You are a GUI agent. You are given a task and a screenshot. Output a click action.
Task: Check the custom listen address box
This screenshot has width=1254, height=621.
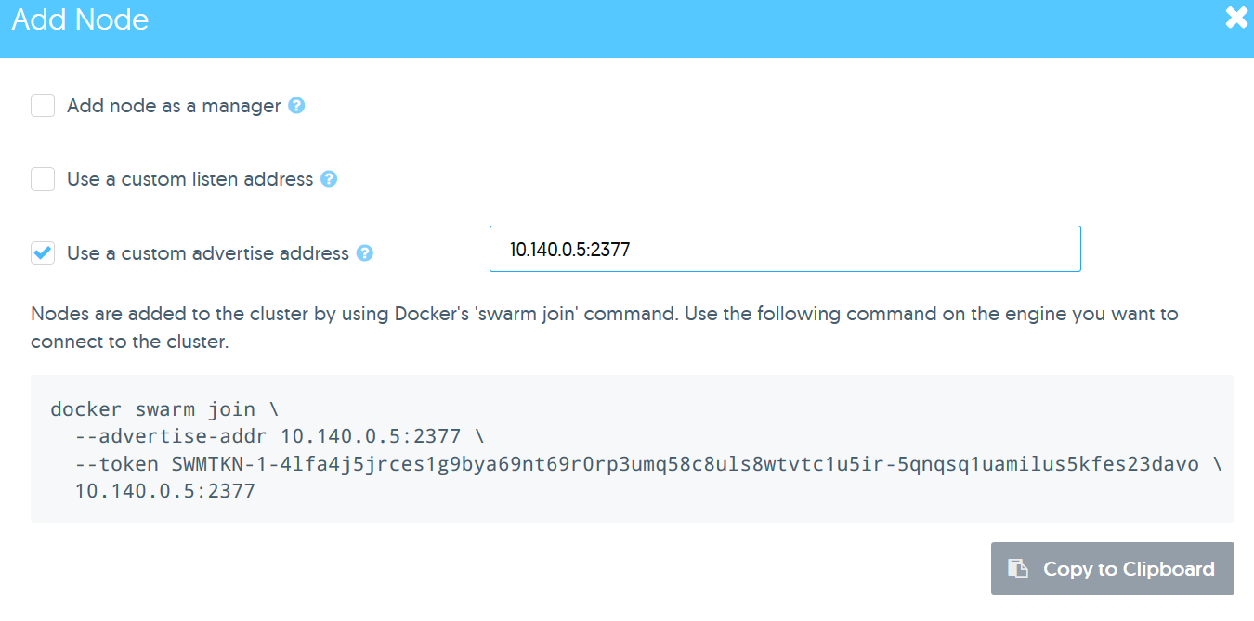coord(43,179)
